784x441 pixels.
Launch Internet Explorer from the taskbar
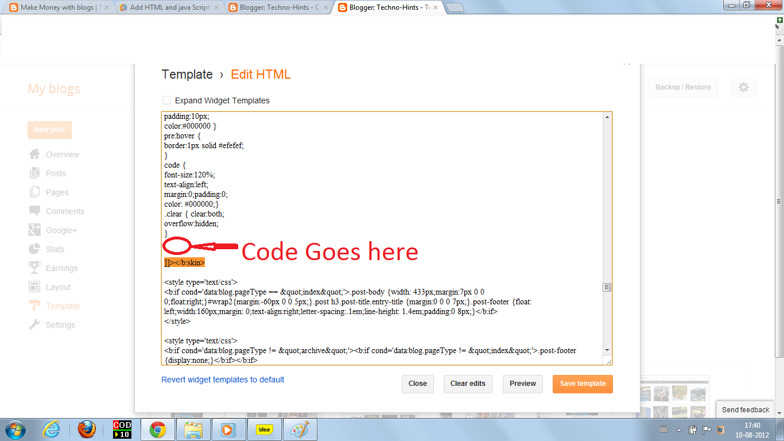point(52,430)
